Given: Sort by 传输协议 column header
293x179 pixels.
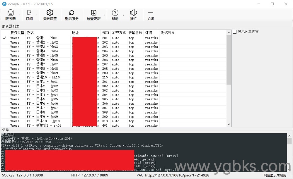Looking at the screenshot, I should tap(135, 33).
